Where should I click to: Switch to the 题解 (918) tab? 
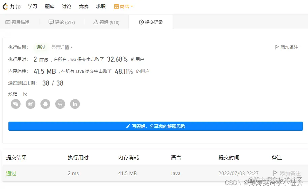coord(106,22)
